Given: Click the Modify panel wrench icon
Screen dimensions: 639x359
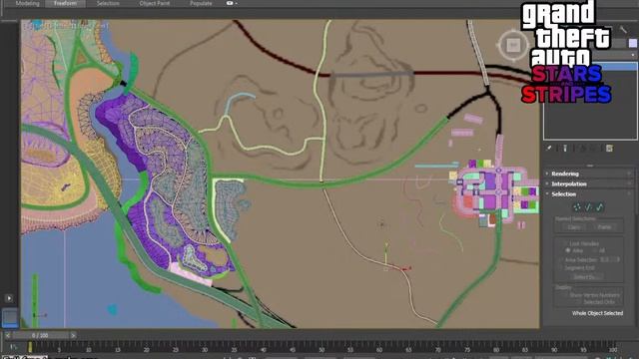Looking at the screenshot, I should tap(623, 29).
